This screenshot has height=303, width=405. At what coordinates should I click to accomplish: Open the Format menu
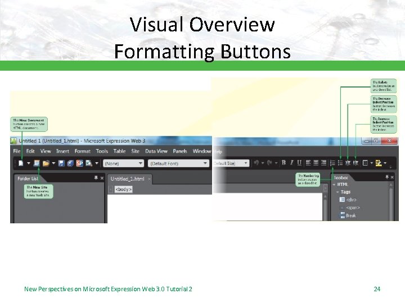coord(83,151)
